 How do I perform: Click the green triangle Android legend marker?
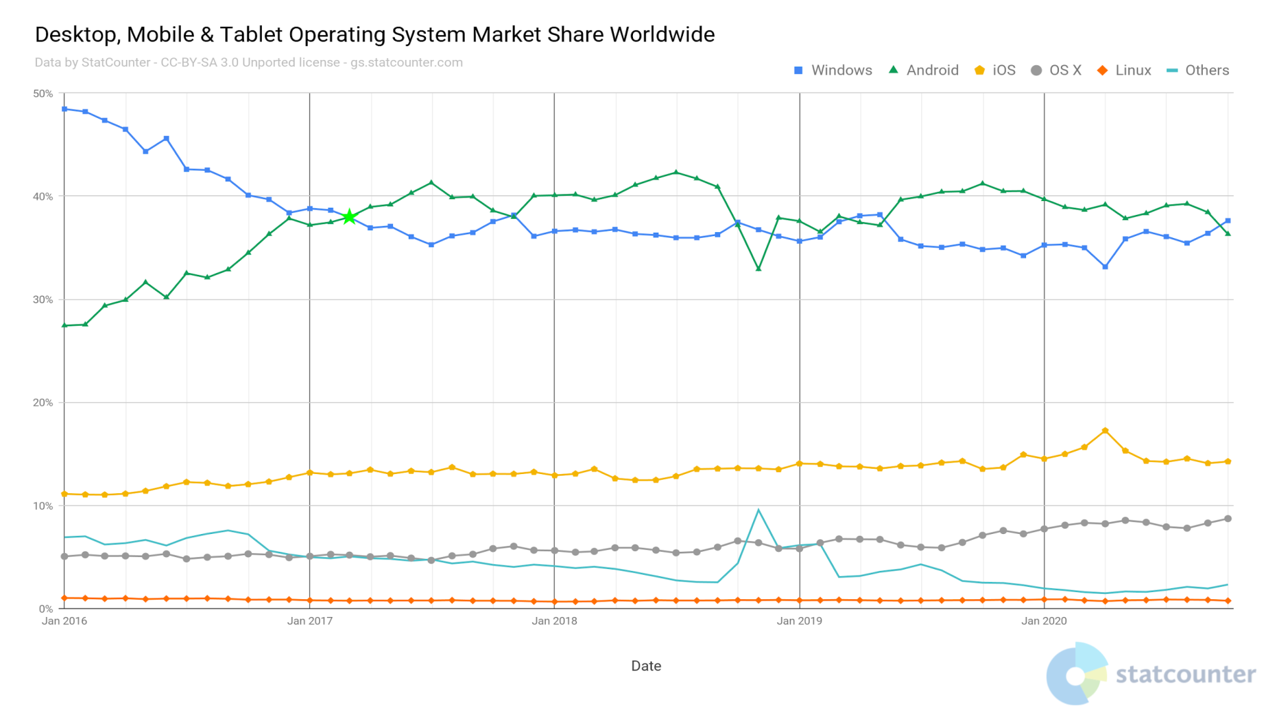coord(893,69)
